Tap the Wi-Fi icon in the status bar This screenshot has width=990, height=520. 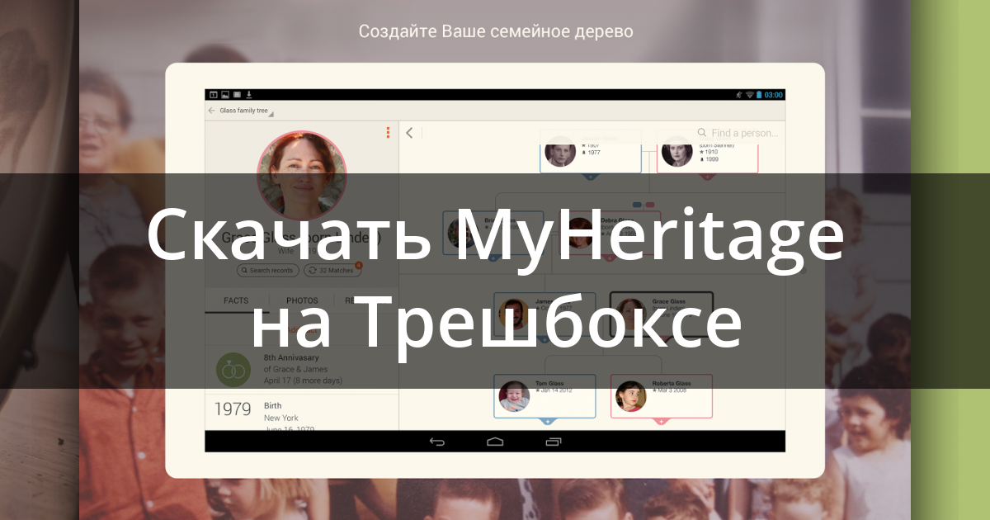(x=749, y=95)
